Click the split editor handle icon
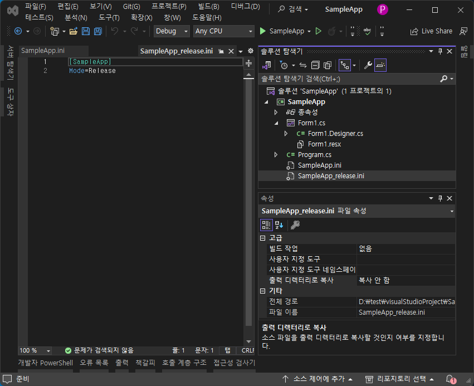474x386 pixels. click(x=248, y=63)
